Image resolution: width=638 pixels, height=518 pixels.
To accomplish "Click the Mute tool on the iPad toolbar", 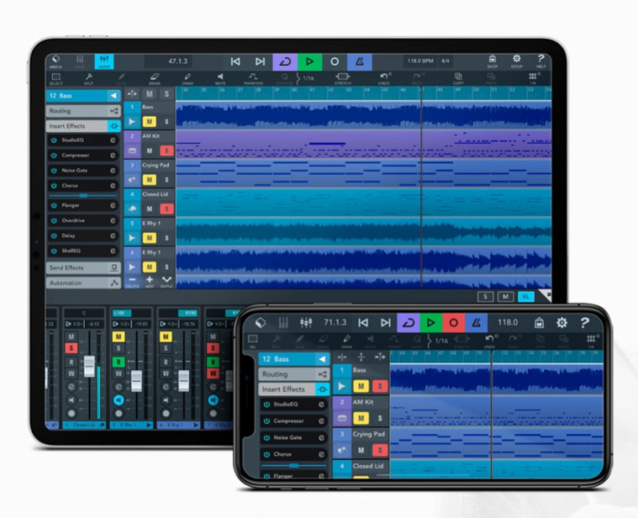I will click(x=220, y=78).
